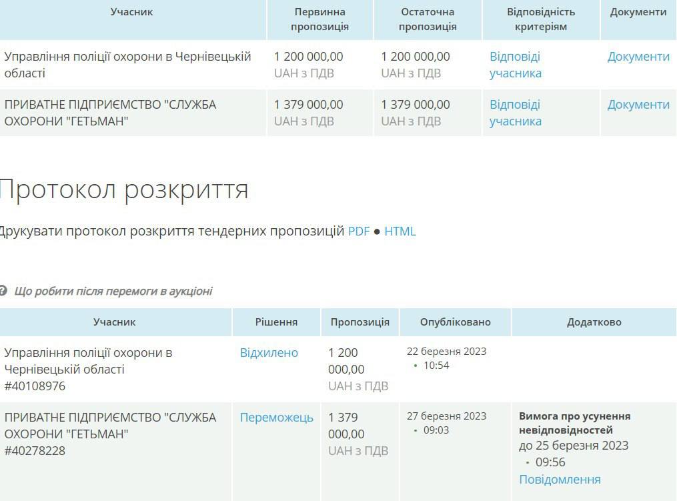The image size is (677, 501).
Task: Click the Остаточна пропозиція column header
Action: 428,19
